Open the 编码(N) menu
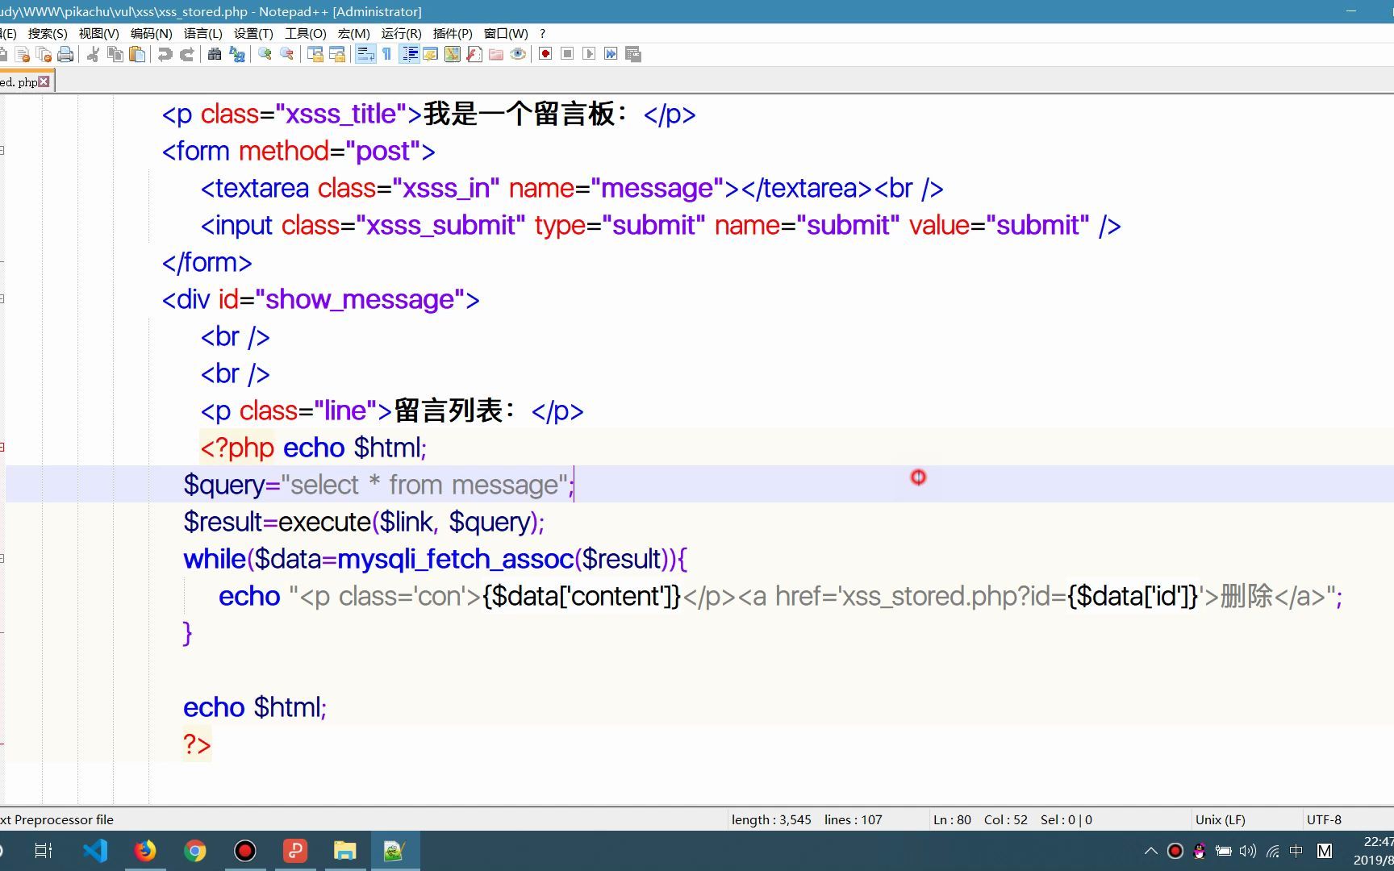The width and height of the screenshot is (1394, 871). pyautogui.click(x=151, y=33)
